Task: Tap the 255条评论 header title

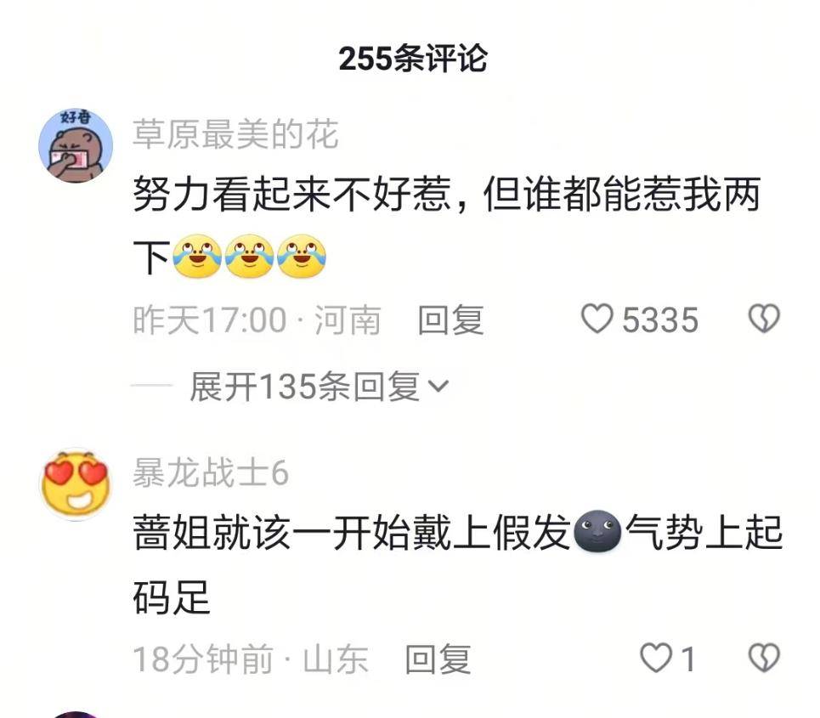Action: pos(413,58)
